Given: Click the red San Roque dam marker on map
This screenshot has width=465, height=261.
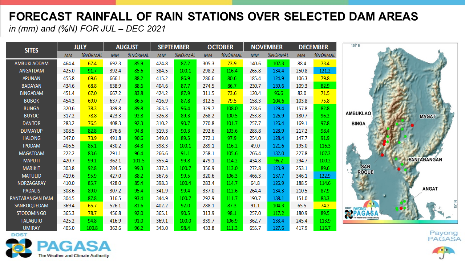Looking at the screenshot, I should coord(382,155).
